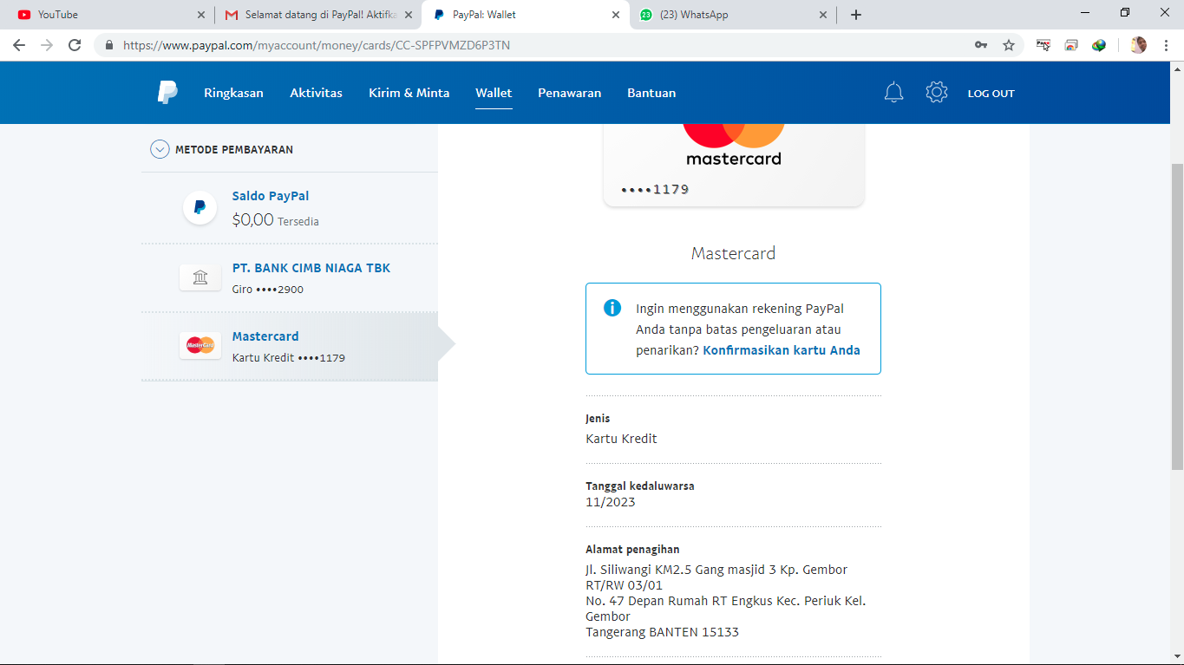Click the padlock site info icon
The height and width of the screenshot is (665, 1184).
109,45
